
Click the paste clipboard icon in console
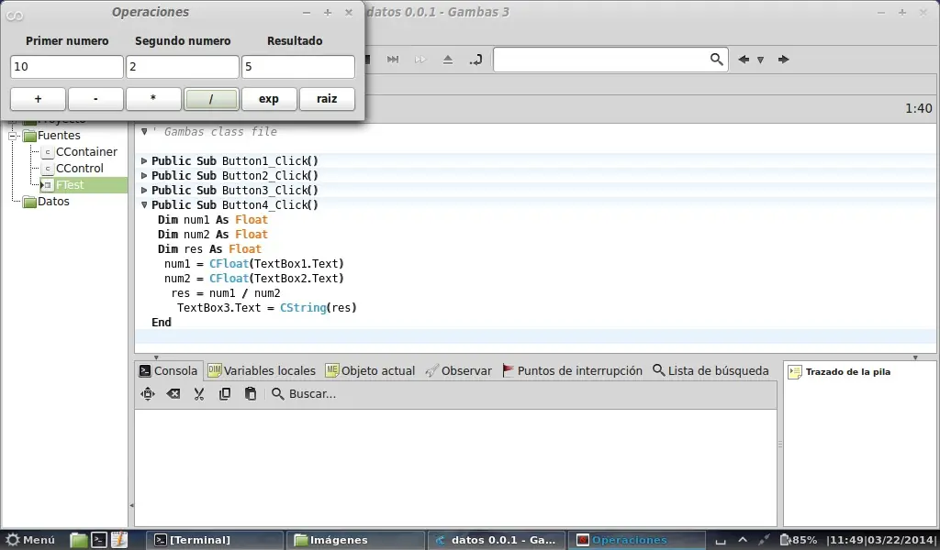[251, 394]
